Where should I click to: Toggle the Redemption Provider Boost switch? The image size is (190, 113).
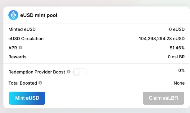80,72
